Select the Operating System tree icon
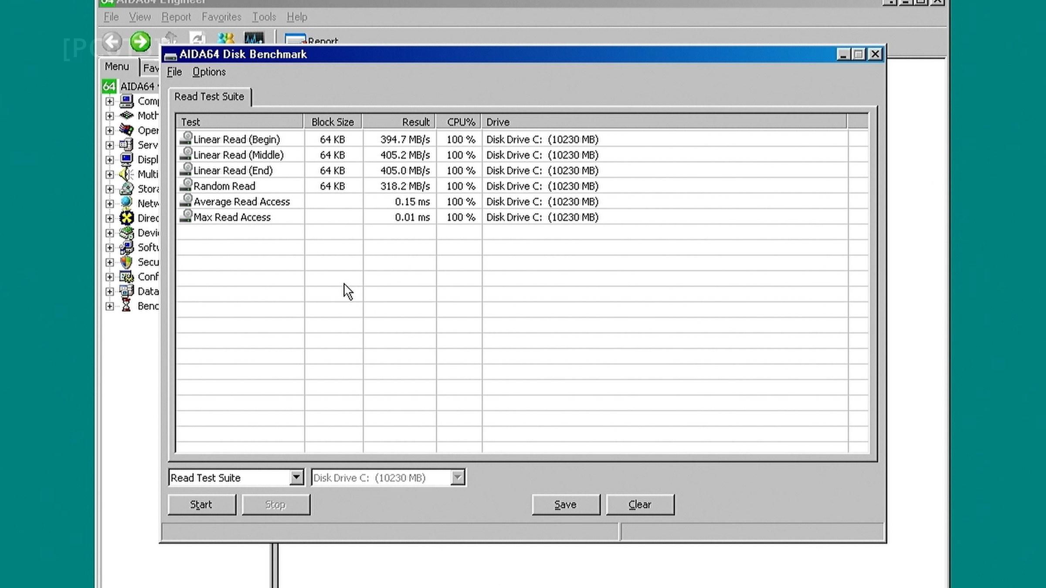This screenshot has width=1046, height=588. 127,130
